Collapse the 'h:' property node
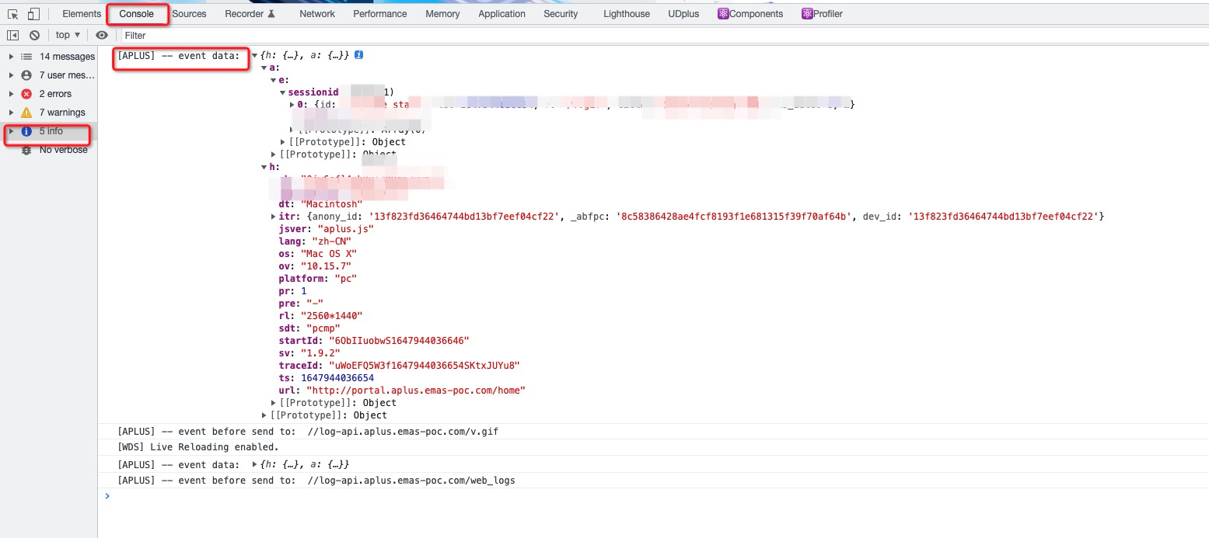 pyautogui.click(x=264, y=167)
